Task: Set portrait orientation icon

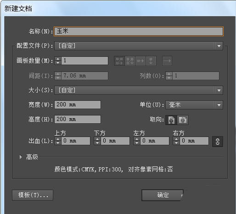Action: 171,120
